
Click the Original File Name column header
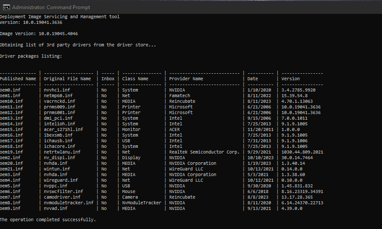point(67,79)
